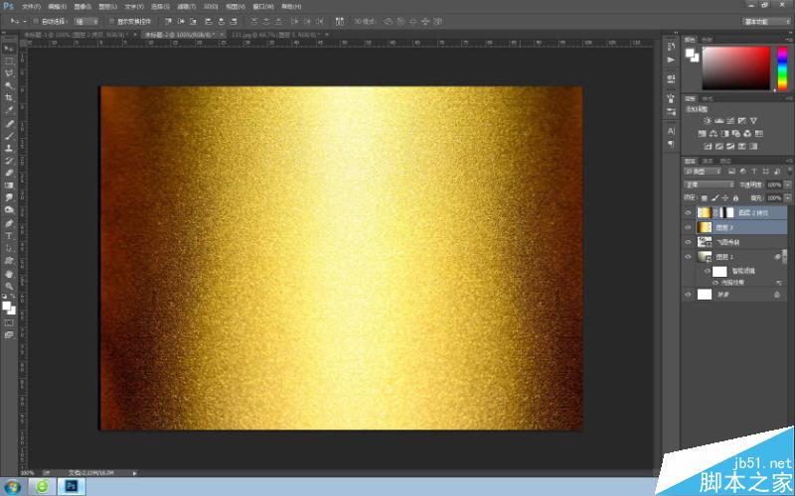Open the 文件 (File) menu

pos(32,7)
